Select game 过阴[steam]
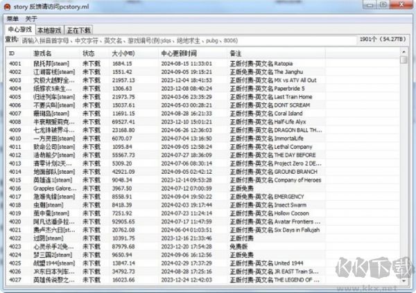416x293 pixels. [x=49, y=238]
